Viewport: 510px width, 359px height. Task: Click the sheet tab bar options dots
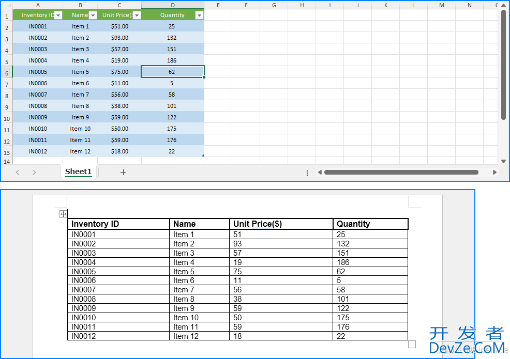click(x=307, y=173)
